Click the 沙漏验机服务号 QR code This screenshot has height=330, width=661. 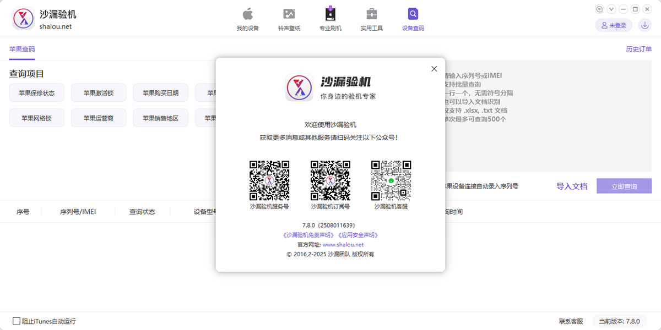pos(269,180)
